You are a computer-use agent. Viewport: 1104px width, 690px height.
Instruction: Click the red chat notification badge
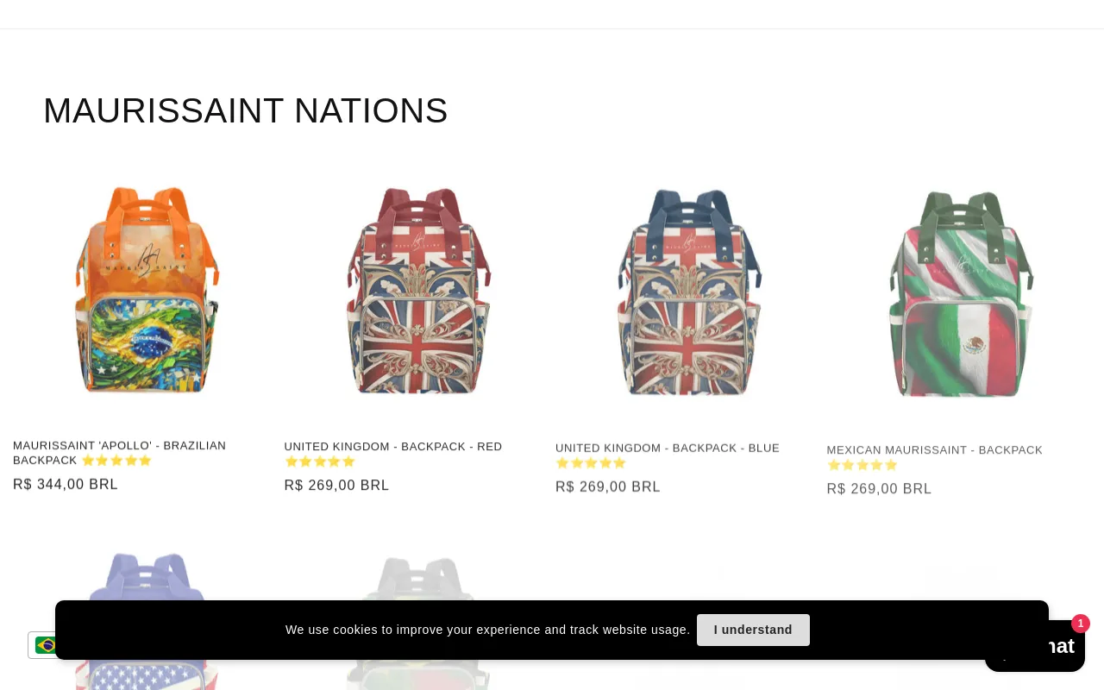[1081, 624]
